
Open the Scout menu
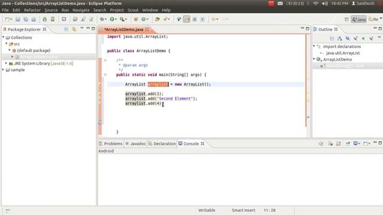(x=133, y=10)
